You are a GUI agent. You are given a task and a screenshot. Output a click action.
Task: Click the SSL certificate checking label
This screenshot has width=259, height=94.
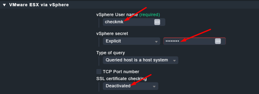[x=122, y=79]
